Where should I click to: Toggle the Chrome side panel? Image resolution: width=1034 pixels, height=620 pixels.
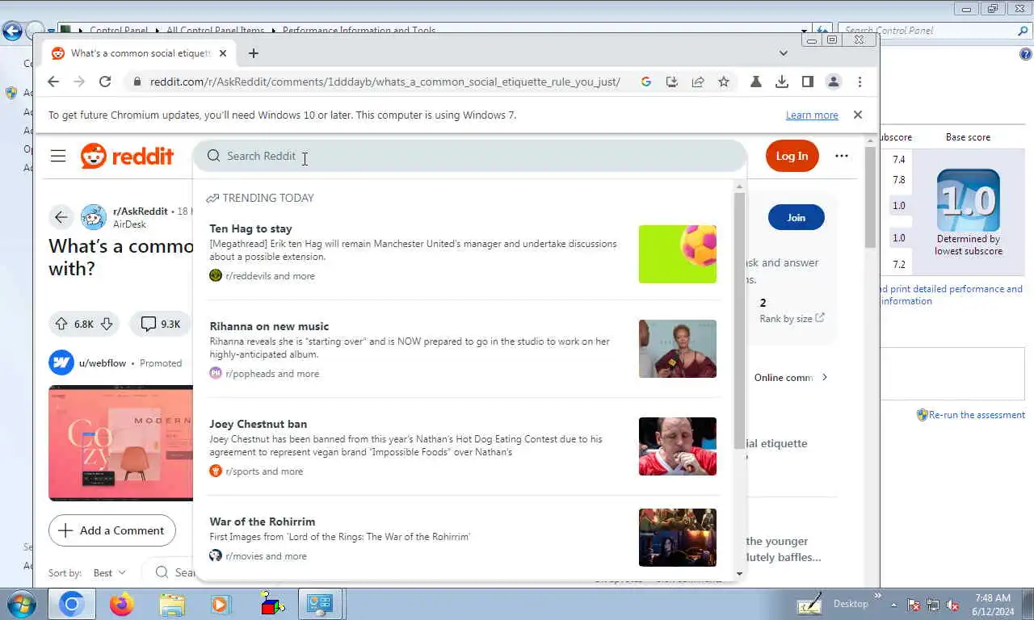click(x=807, y=82)
